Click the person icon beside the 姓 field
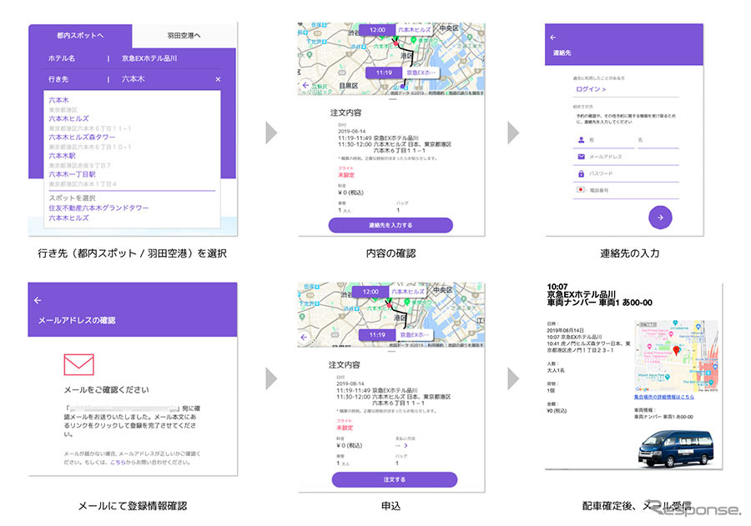751x526 pixels. point(580,139)
